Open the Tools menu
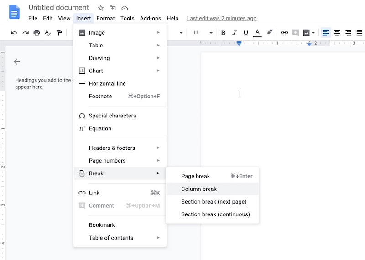This screenshot has width=365, height=260. [127, 18]
